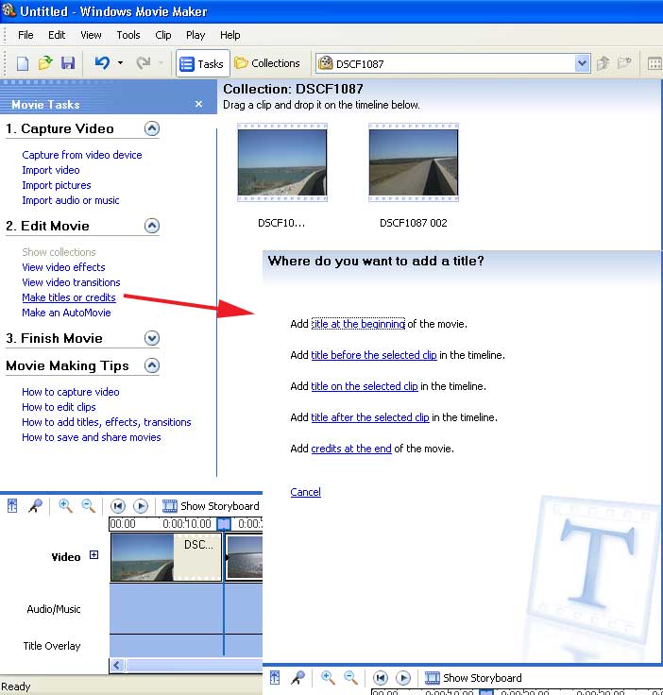The width and height of the screenshot is (663, 695).
Task: Click the play button below the title wizard
Action: (x=403, y=678)
